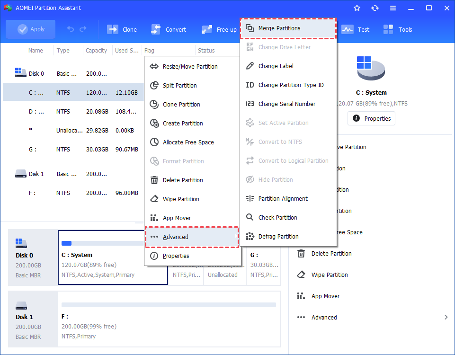Choose Merge Partitions from the submenu
The image size is (455, 355).
288,28
